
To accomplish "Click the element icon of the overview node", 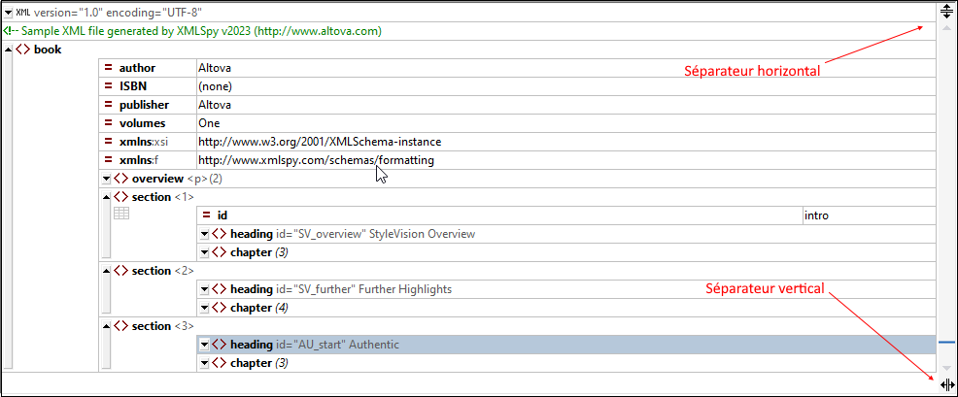I will (121, 179).
